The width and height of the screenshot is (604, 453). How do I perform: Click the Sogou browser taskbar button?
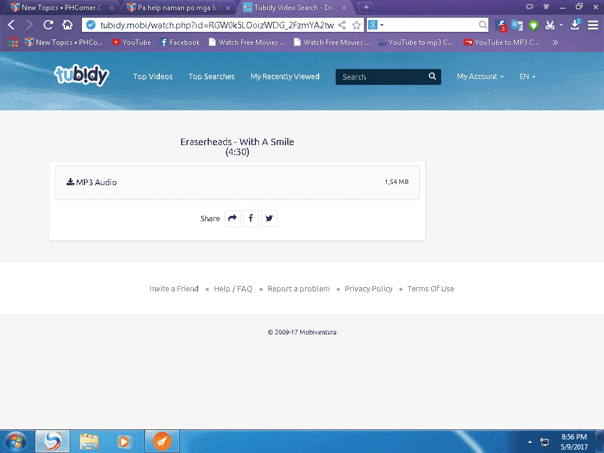(x=52, y=441)
